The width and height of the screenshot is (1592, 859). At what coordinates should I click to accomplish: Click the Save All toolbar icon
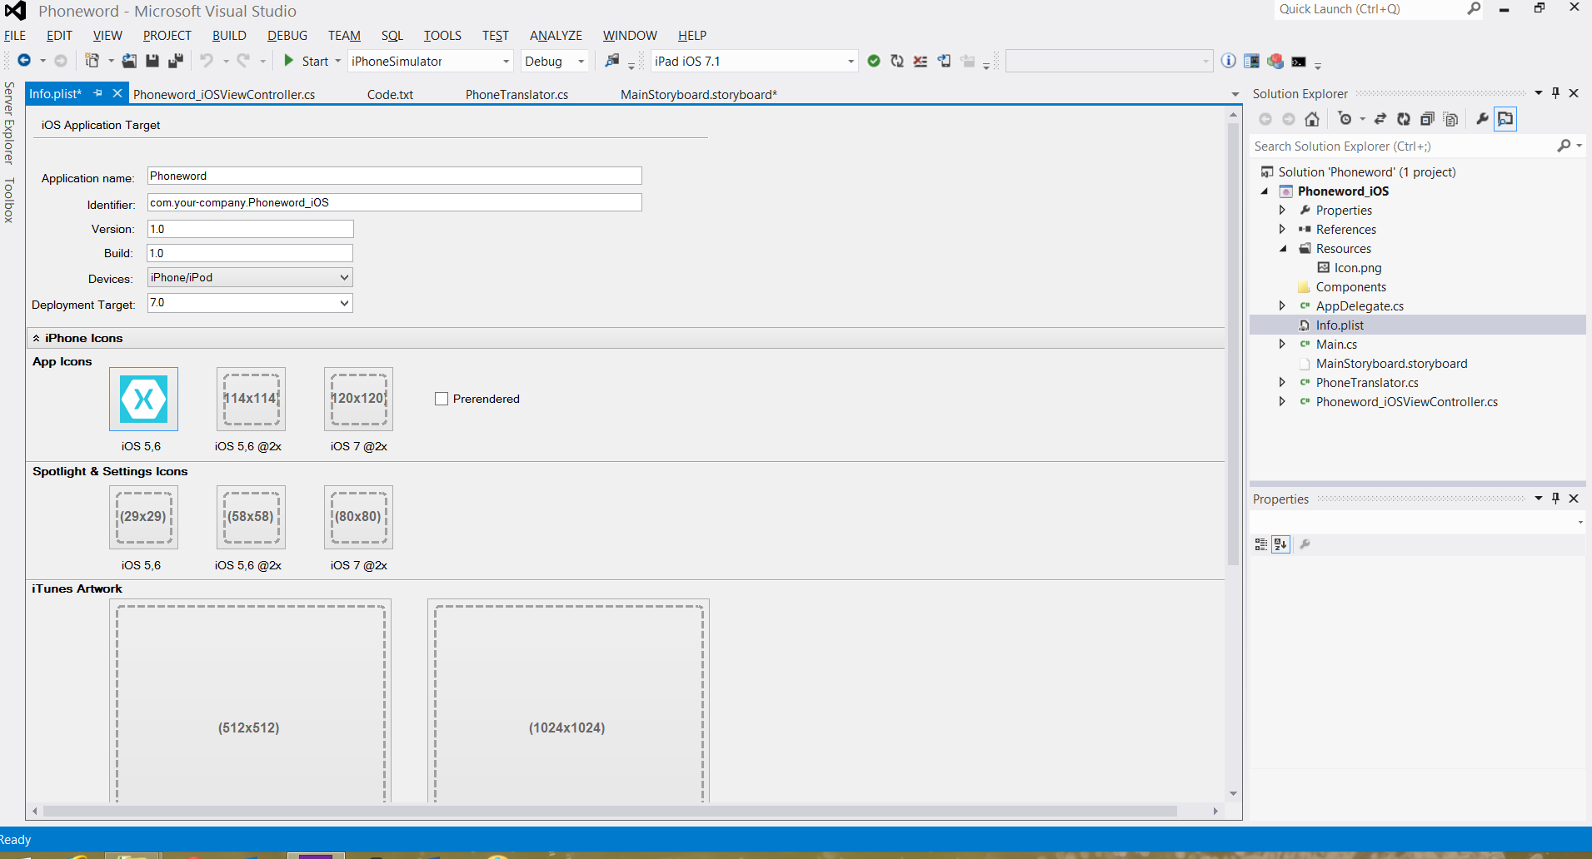tap(176, 61)
